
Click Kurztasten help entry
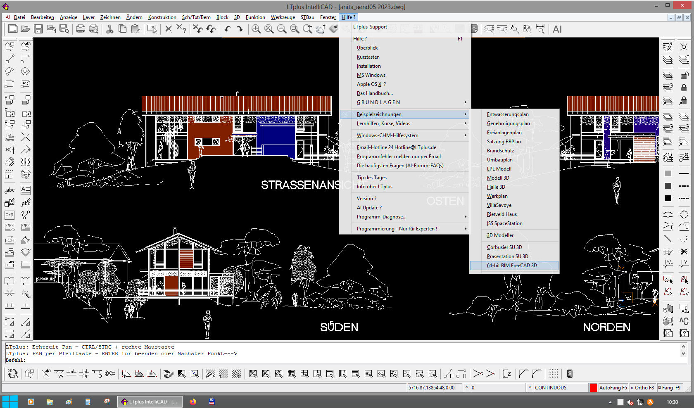point(404,57)
